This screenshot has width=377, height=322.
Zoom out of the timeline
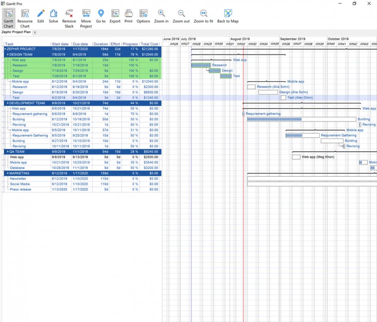coord(181,16)
